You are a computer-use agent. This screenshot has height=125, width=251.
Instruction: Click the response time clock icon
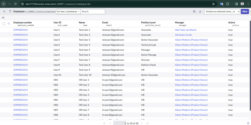(x=248, y=123)
